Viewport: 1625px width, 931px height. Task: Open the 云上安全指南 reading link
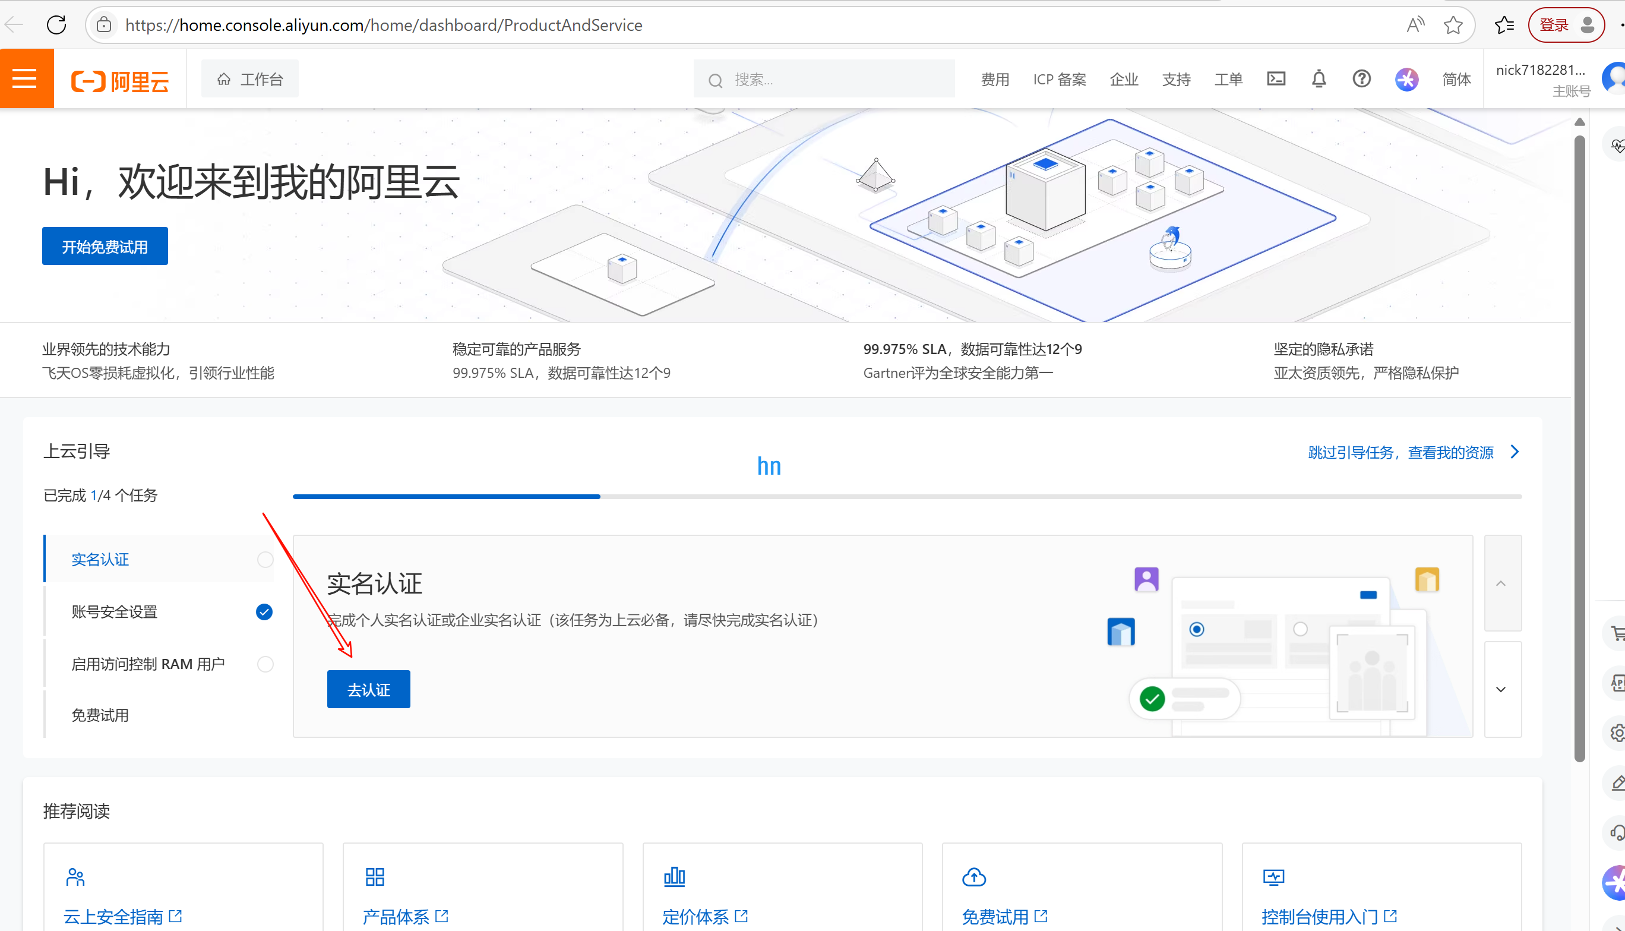(123, 916)
